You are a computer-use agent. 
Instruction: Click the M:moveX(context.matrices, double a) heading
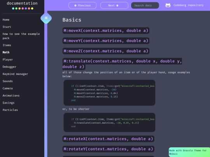[x=106, y=31]
